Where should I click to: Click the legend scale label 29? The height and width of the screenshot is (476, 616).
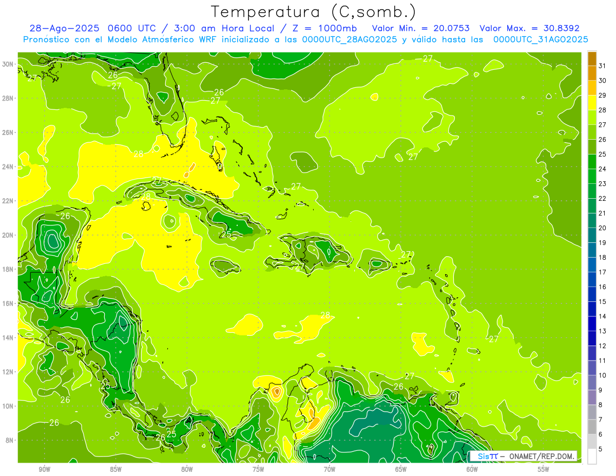tap(603, 96)
